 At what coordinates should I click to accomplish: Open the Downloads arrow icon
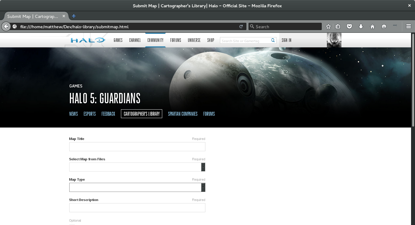click(x=361, y=27)
